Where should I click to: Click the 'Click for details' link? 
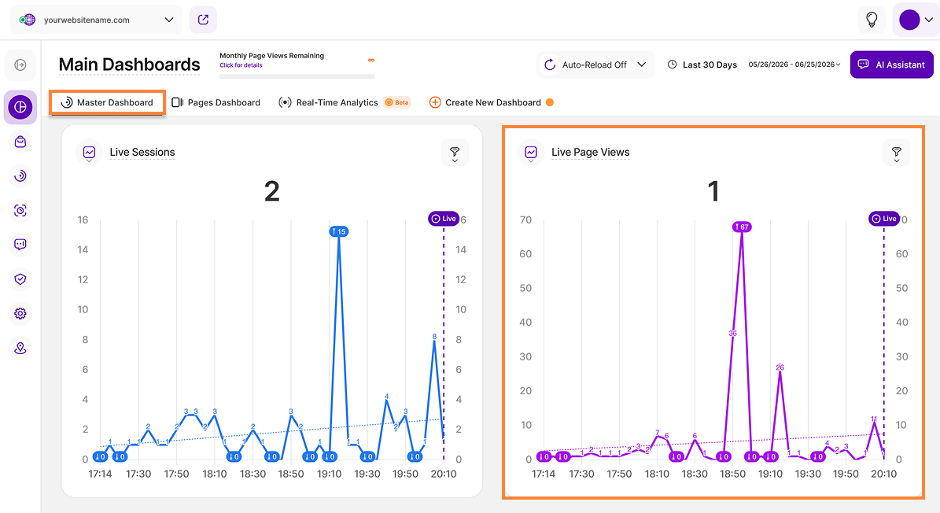point(241,65)
